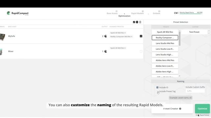
Task: Choose the Spark AR Mid Res preset
Action: click(x=165, y=32)
